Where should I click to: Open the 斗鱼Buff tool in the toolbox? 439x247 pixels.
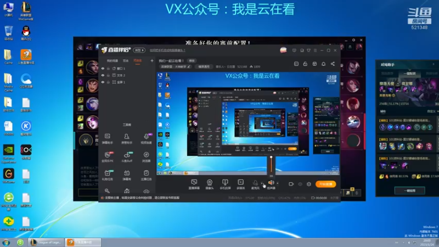tap(127, 157)
